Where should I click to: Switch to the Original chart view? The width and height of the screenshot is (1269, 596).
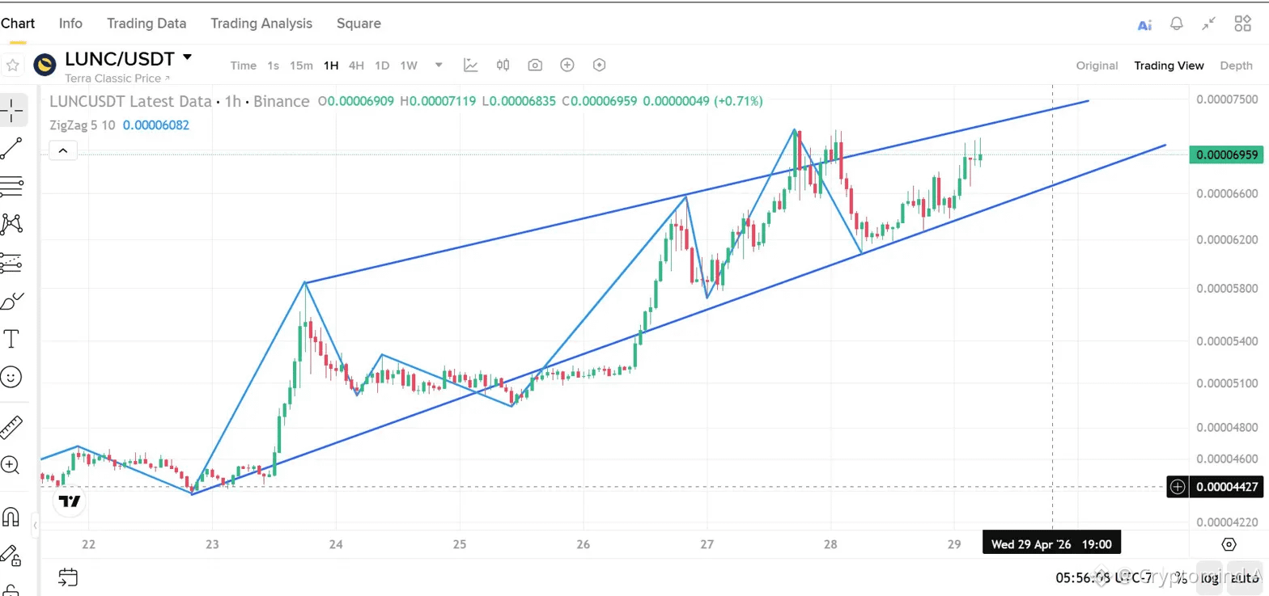tap(1097, 66)
